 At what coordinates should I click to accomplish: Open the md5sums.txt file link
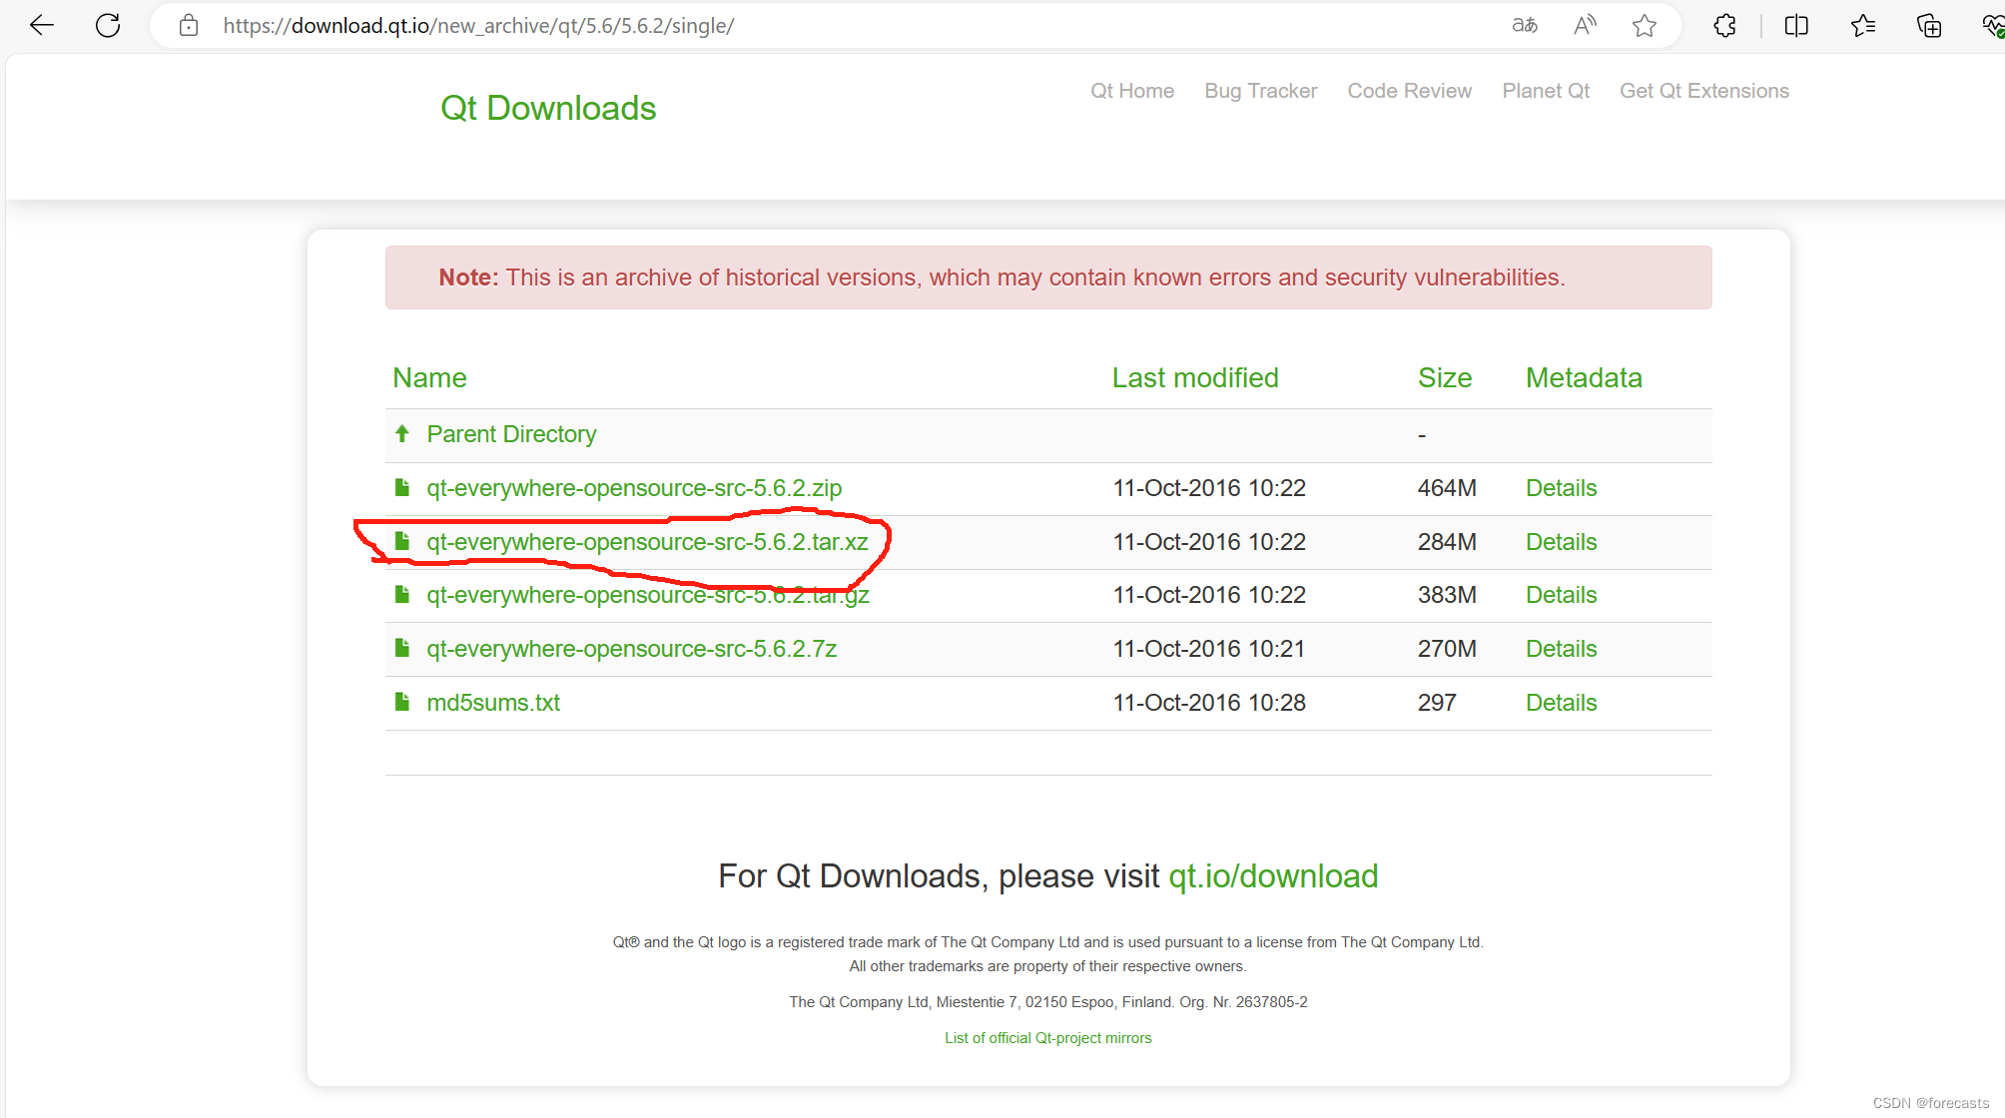493,703
